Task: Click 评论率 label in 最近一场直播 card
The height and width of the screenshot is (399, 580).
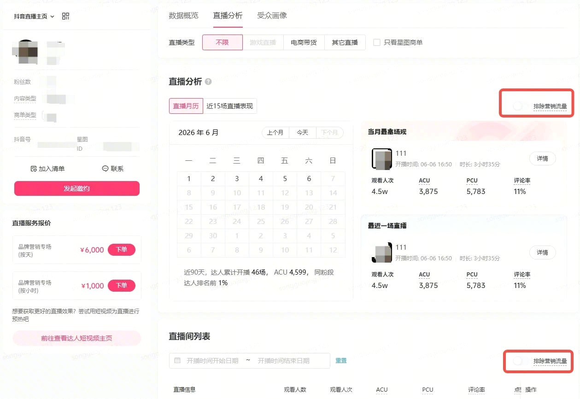Action: point(522,275)
